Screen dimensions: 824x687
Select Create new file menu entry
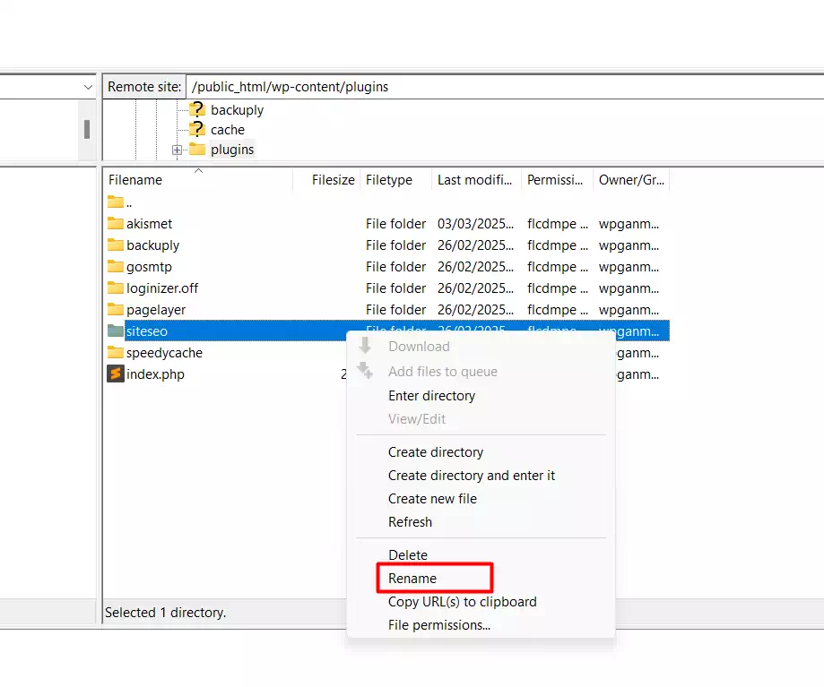[432, 499]
